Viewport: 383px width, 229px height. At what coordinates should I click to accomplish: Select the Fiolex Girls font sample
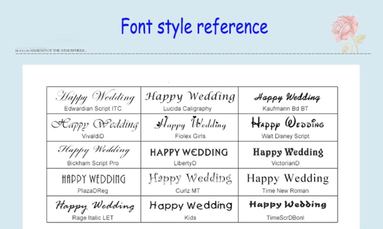coord(190,124)
